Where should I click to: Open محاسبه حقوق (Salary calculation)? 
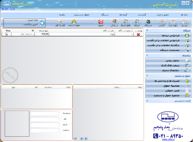(x=168, y=86)
